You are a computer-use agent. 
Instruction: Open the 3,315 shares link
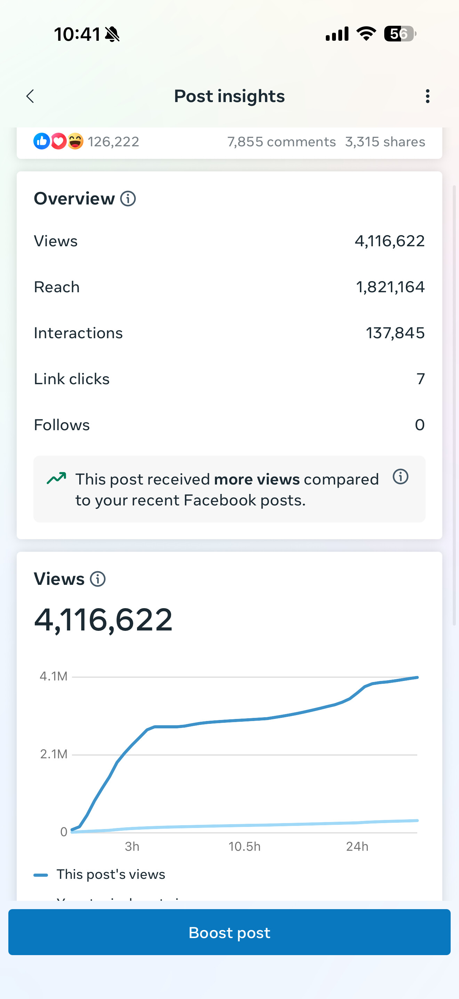click(385, 142)
